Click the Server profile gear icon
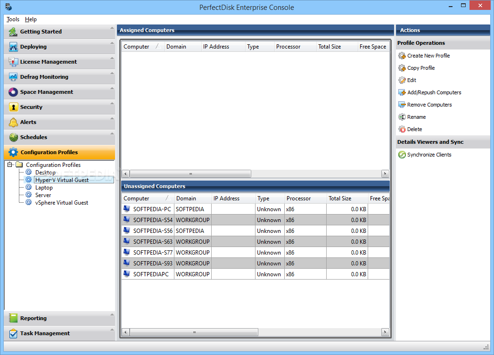This screenshot has width=494, height=355. [29, 195]
